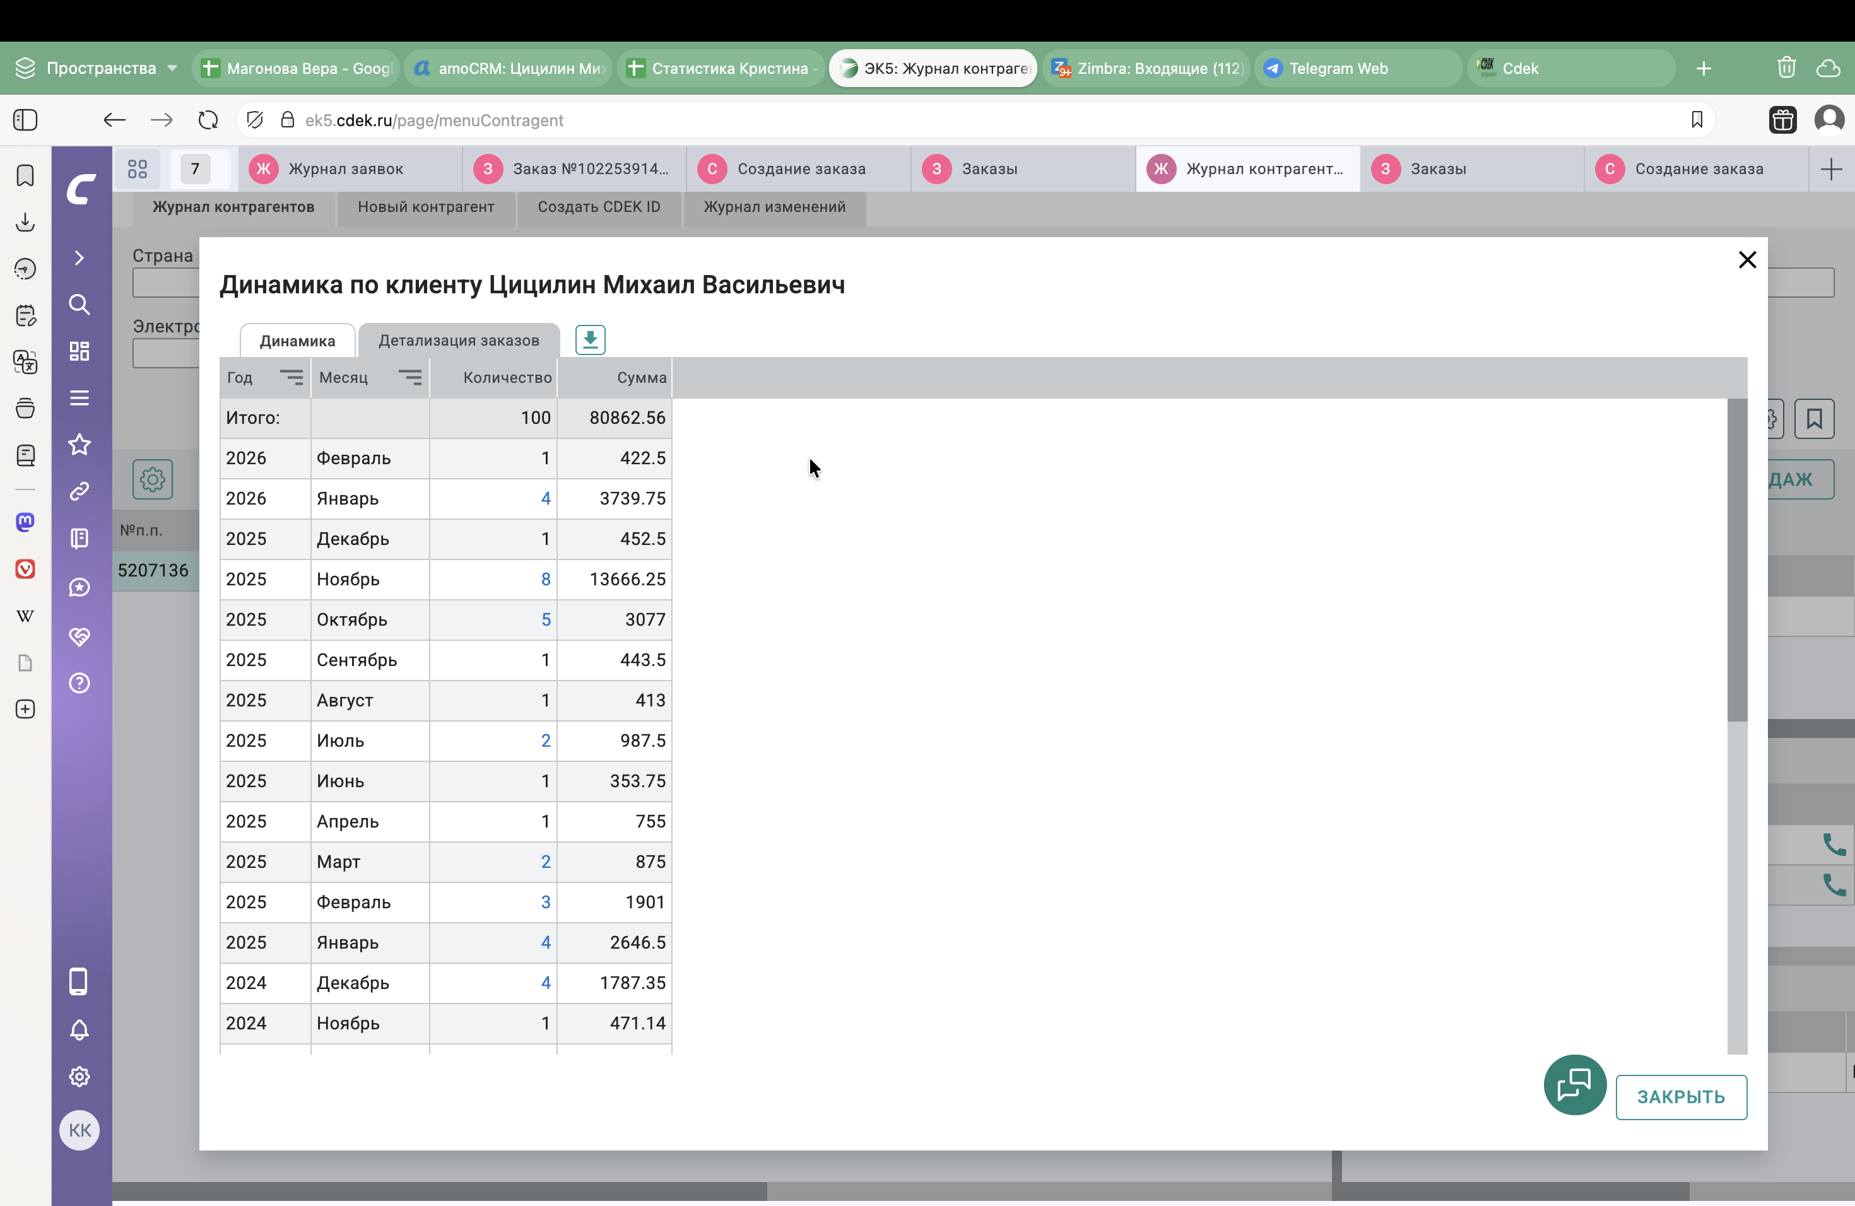Open the chat support bubble button
The height and width of the screenshot is (1206, 1855).
point(1574,1084)
